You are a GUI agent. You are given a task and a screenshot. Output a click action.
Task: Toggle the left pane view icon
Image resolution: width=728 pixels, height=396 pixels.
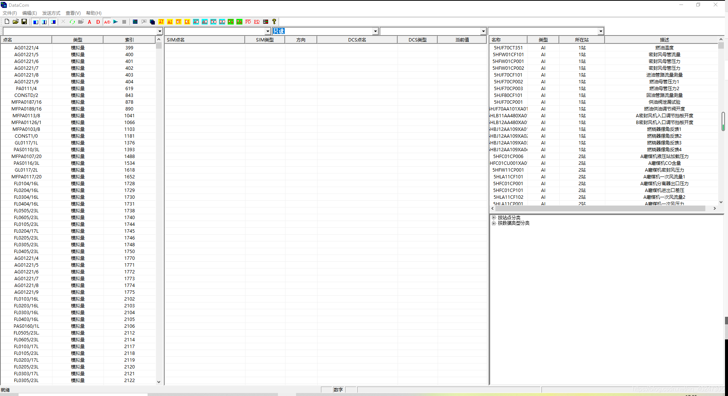point(35,22)
